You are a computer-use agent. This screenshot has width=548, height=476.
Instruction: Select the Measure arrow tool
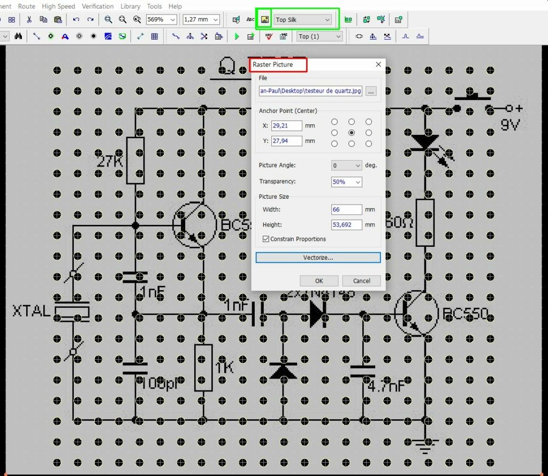pyautogui.click(x=140, y=36)
